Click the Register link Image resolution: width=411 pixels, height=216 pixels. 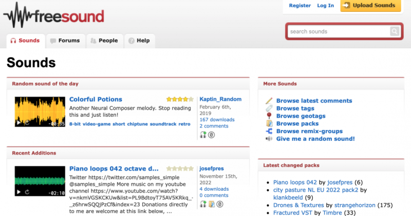click(300, 6)
